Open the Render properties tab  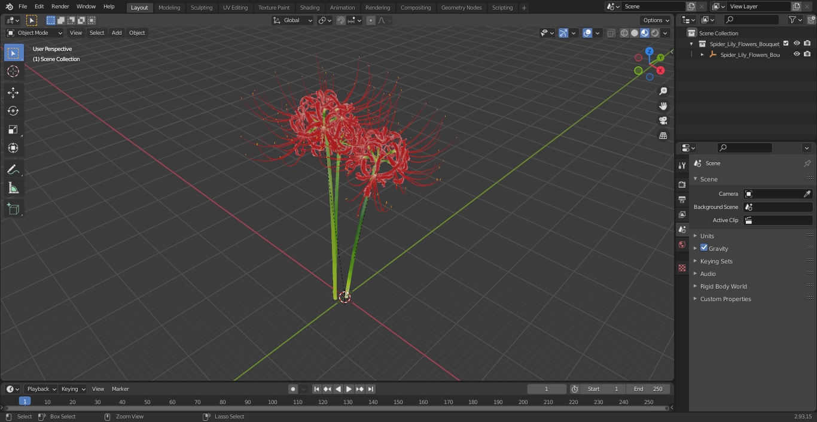point(682,184)
